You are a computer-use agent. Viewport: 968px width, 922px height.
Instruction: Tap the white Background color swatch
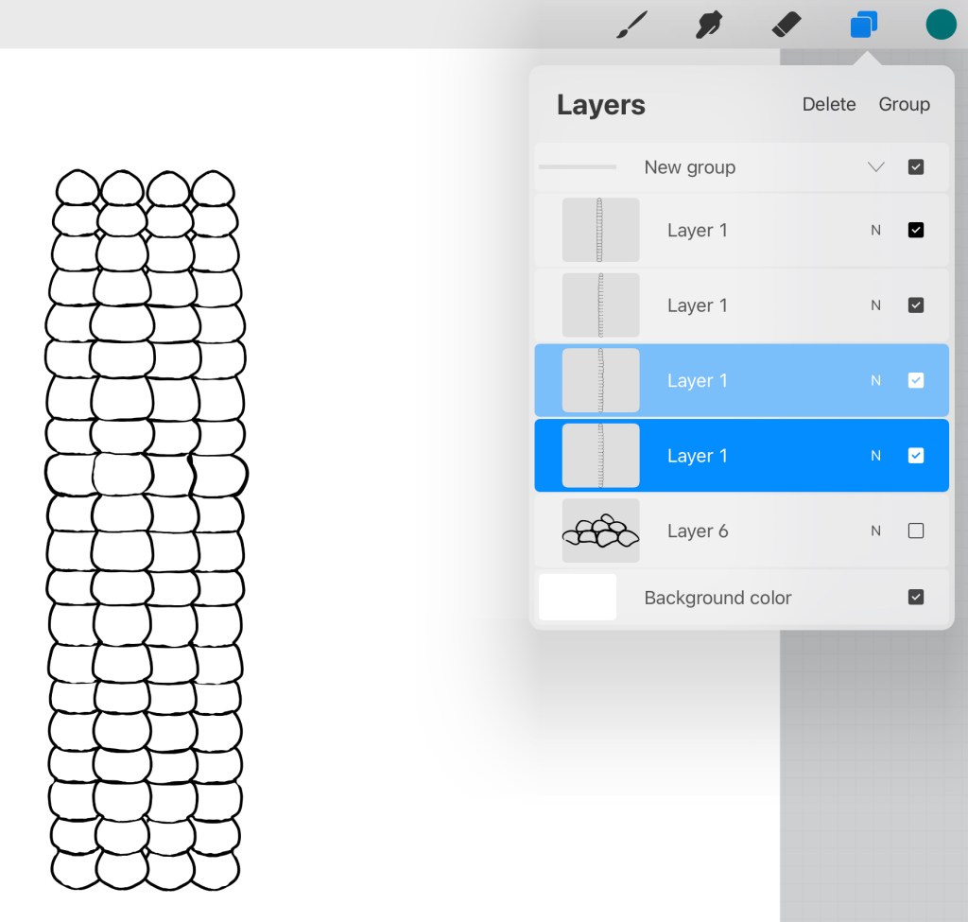coord(578,598)
